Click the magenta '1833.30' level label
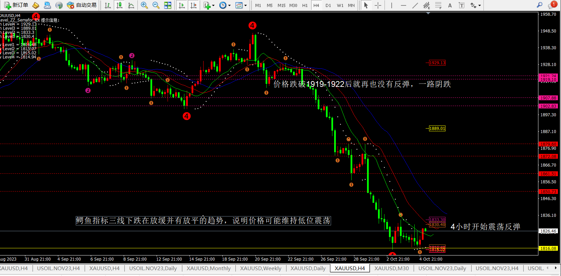 (437, 220)
